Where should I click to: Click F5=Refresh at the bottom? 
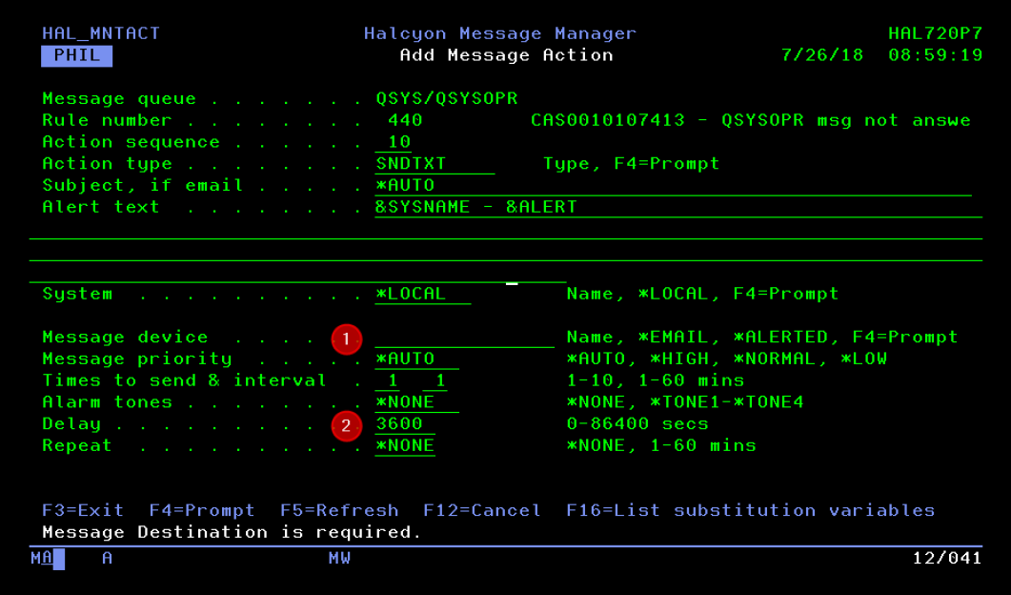(x=339, y=511)
